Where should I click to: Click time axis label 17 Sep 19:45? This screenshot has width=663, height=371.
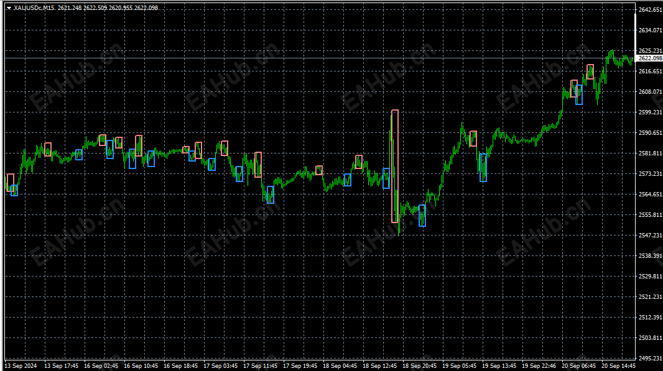pos(300,366)
